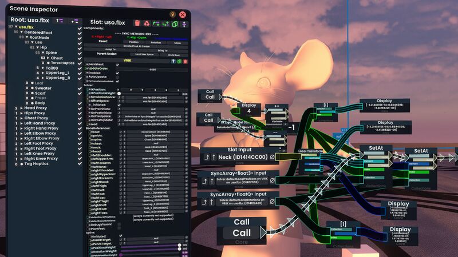Collapse the RootNode tree node
The image size is (458, 257).
pos(27,37)
